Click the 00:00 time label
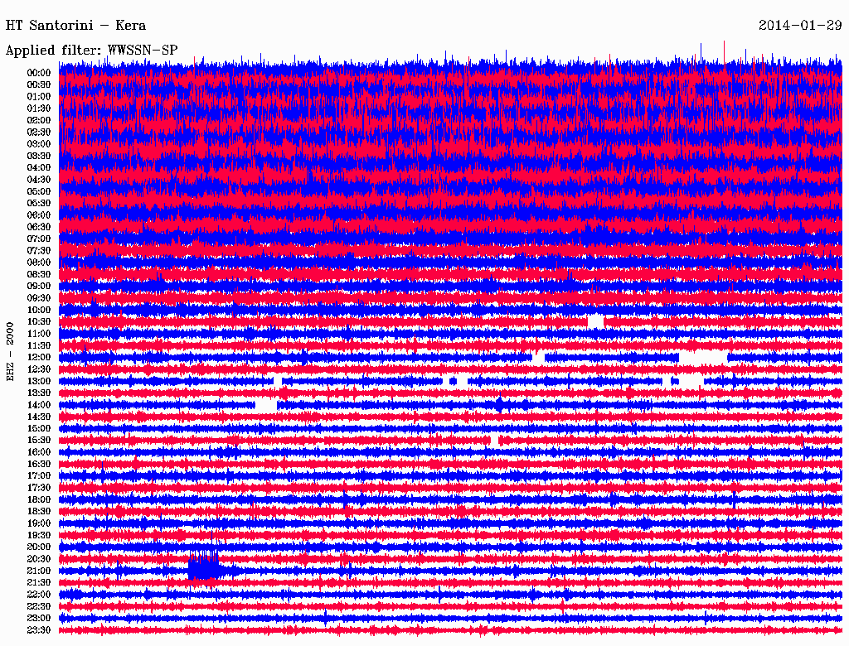The image size is (849, 646). (39, 73)
